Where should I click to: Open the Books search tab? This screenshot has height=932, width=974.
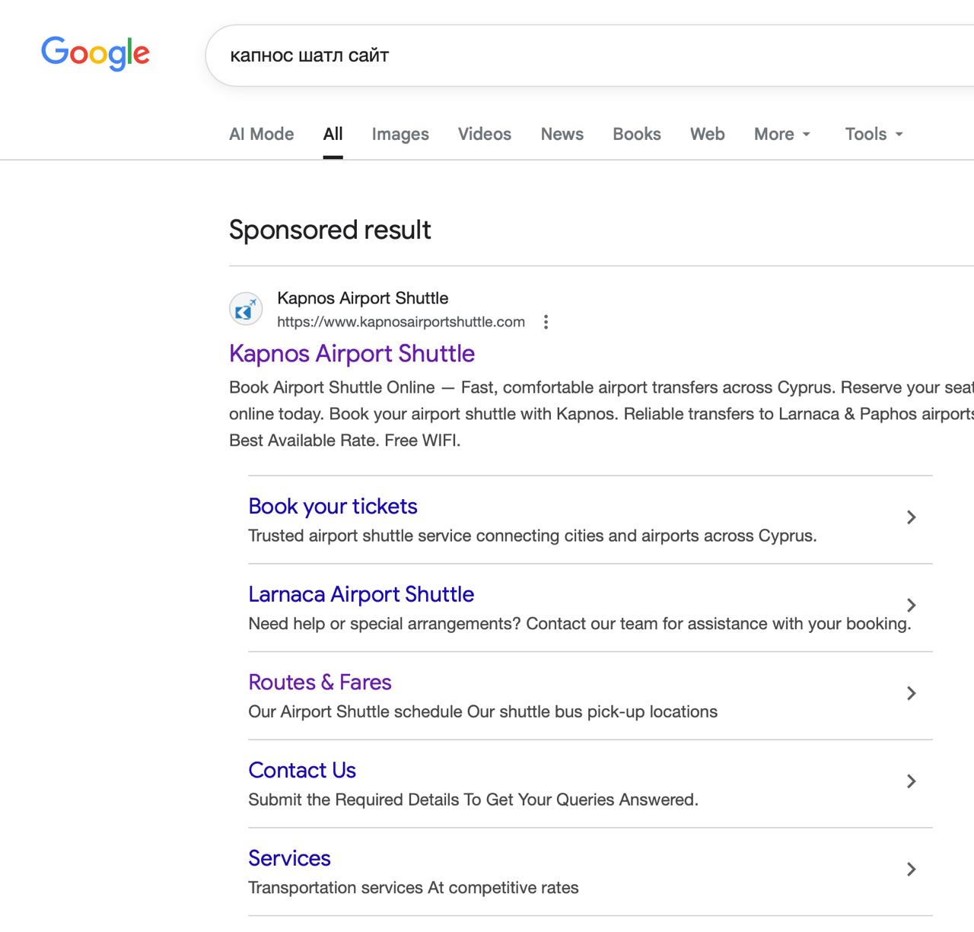coord(637,135)
